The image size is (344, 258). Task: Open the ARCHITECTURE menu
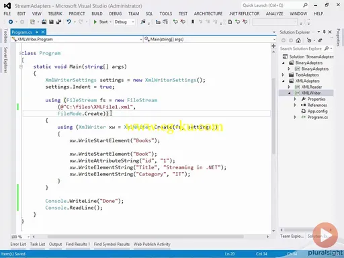pyautogui.click(x=208, y=13)
